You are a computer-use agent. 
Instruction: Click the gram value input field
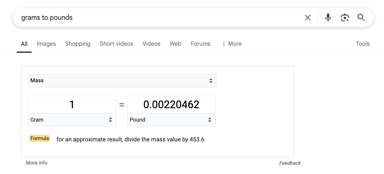coord(72,105)
